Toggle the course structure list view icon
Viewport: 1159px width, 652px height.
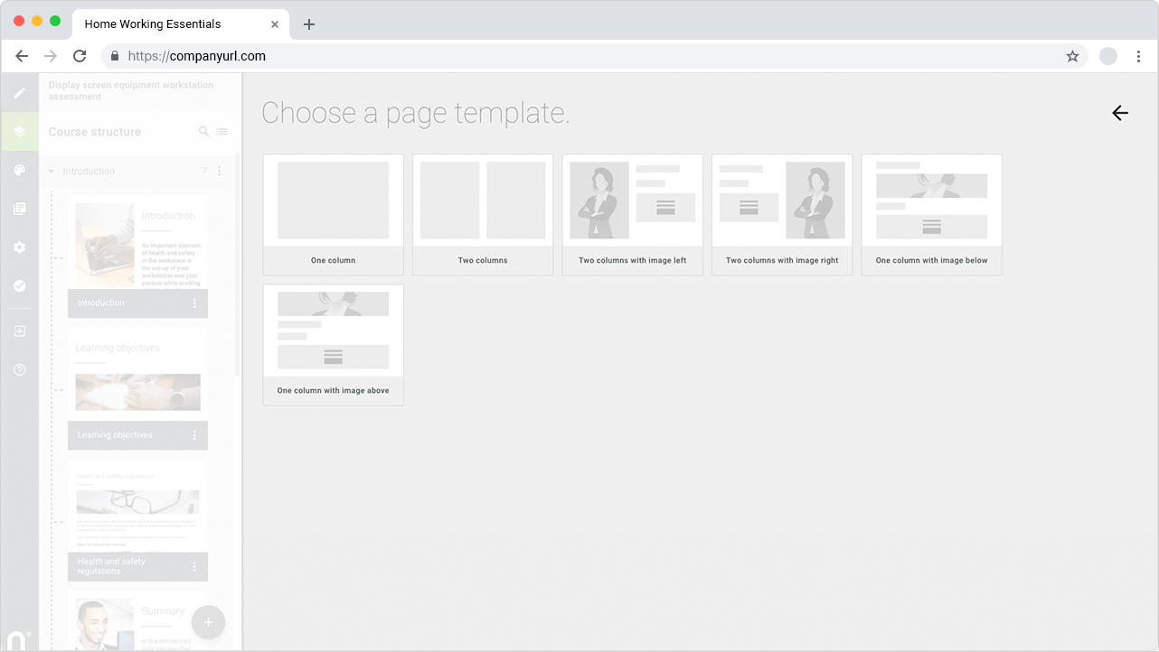point(221,132)
